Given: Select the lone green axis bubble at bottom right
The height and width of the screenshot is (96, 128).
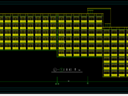Looking at the screenshot, I should coord(88,83).
